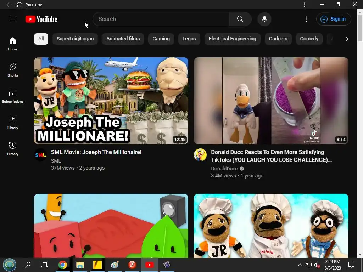Open SML Movie: Joseph The Millionaire title
Screen dimensions: 363x272
pos(96,152)
